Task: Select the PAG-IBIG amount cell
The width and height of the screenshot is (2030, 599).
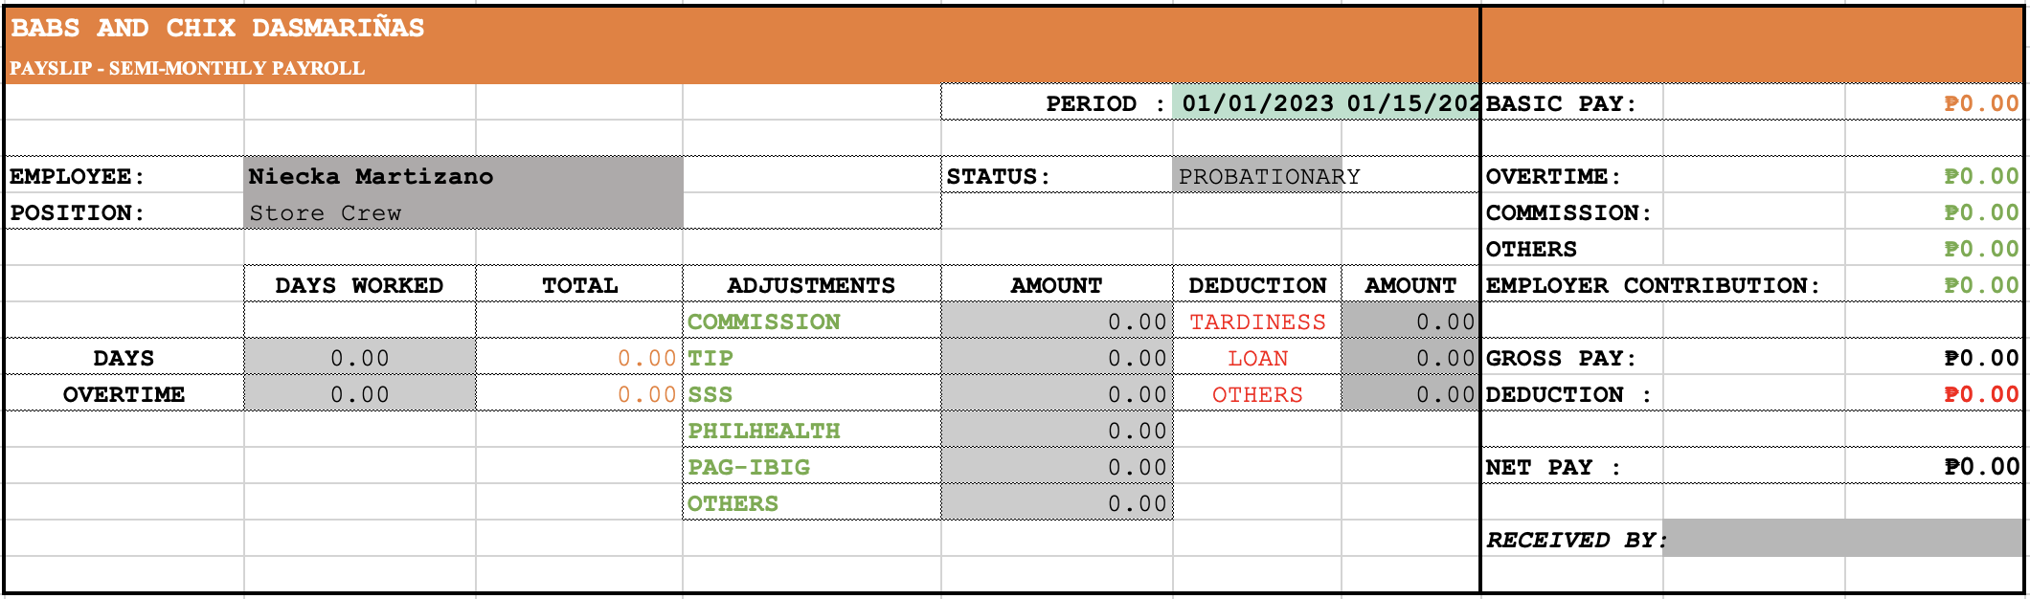Action: coord(1056,467)
